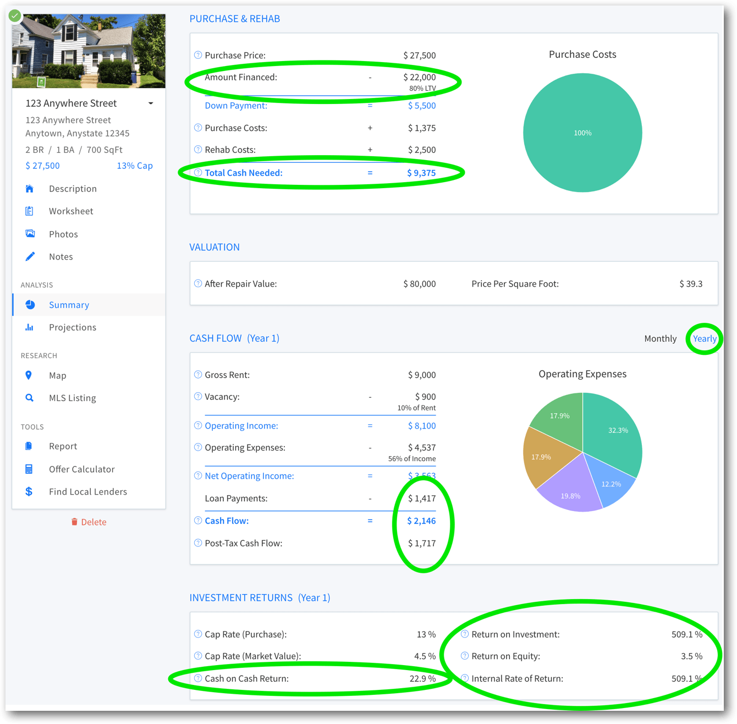Switch cash flow view to Yearly
Viewport: 737px width, 724px height.
705,338
